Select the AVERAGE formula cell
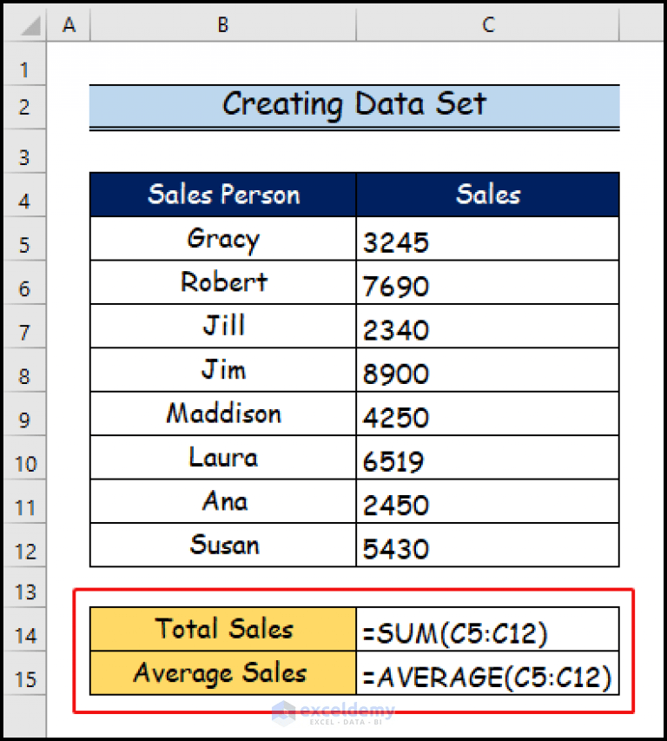 click(487, 672)
